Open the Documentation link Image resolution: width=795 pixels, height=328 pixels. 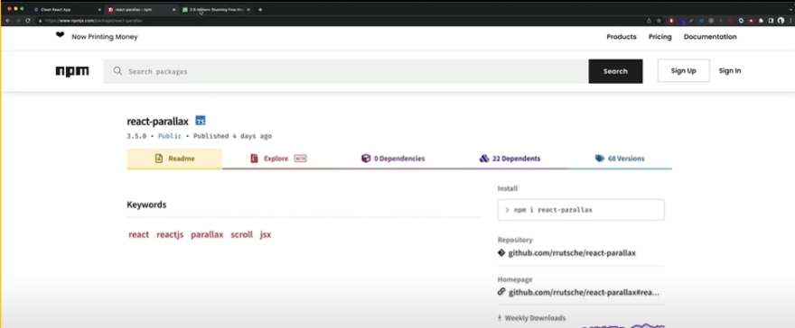coord(710,37)
